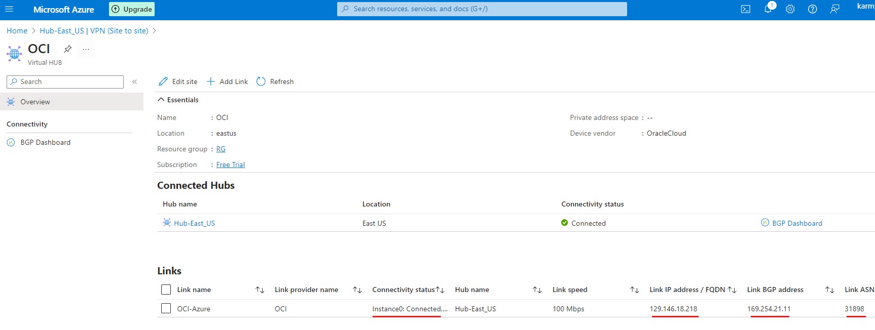Open the Hub-East_US hub link
This screenshot has height=330, width=875.
click(194, 223)
